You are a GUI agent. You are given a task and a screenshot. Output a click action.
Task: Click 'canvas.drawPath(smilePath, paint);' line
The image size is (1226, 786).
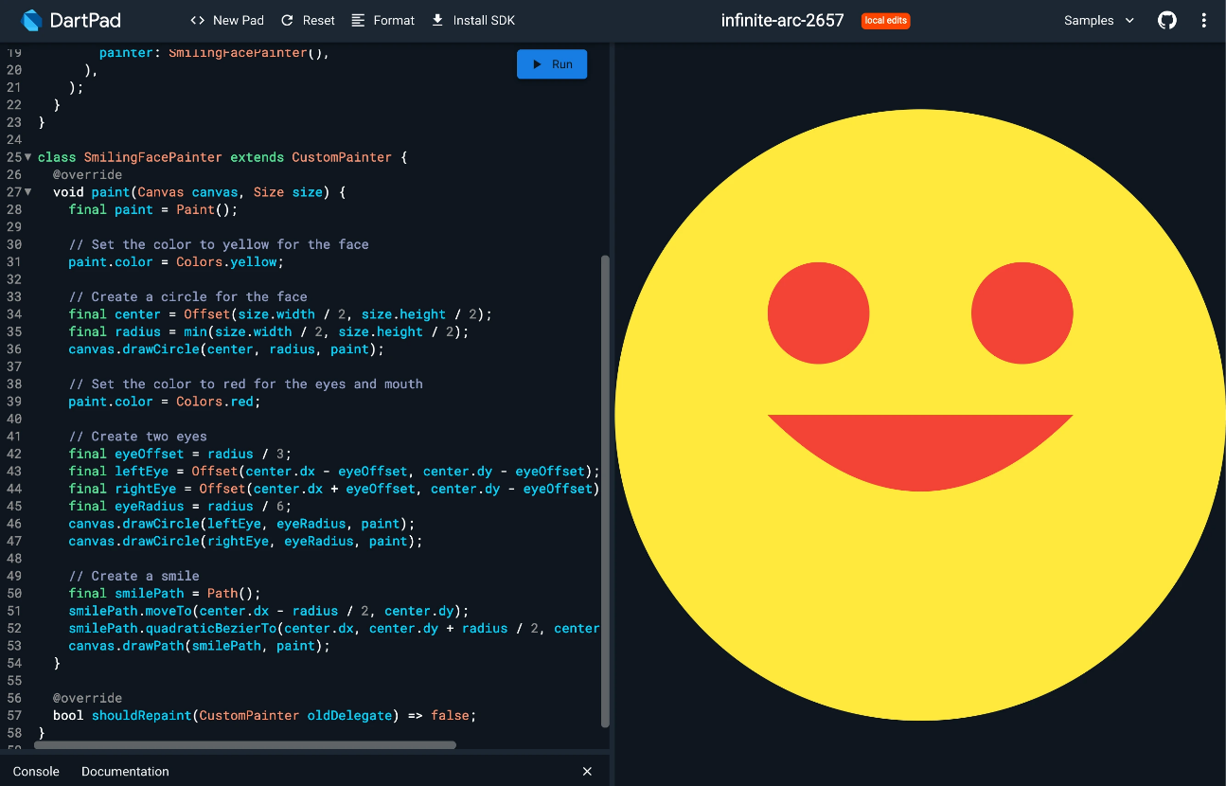(x=199, y=646)
